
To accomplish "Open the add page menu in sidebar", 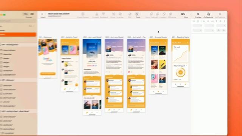I will click(x=31, y=26).
